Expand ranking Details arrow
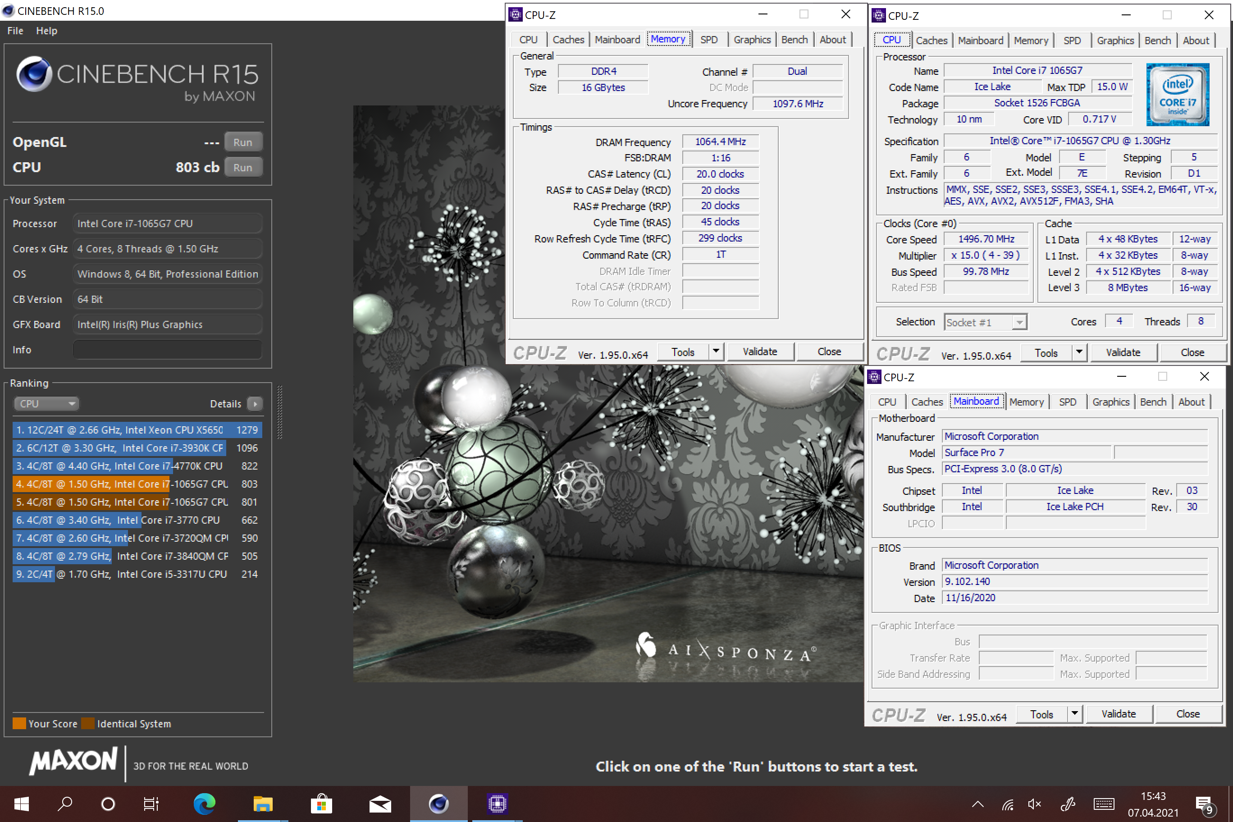 click(255, 404)
